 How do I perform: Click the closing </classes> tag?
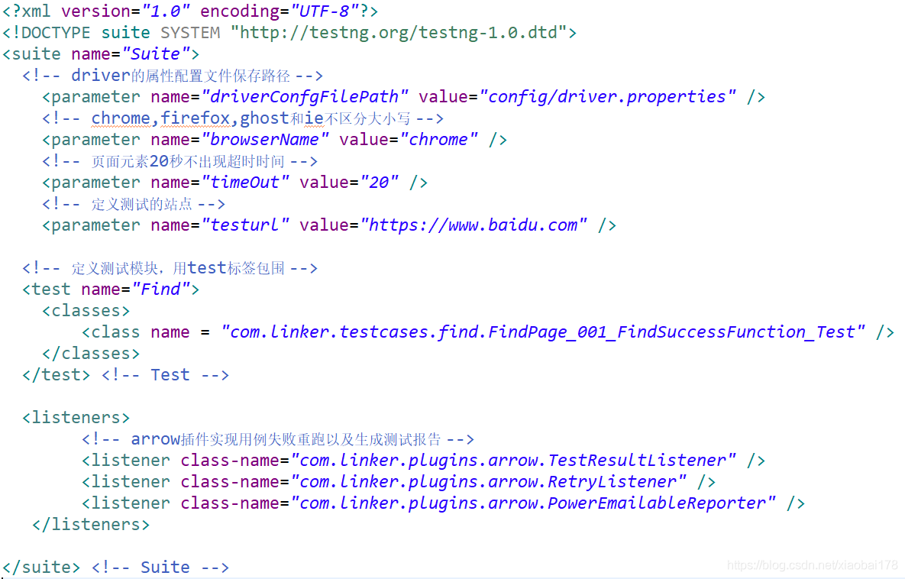(91, 354)
